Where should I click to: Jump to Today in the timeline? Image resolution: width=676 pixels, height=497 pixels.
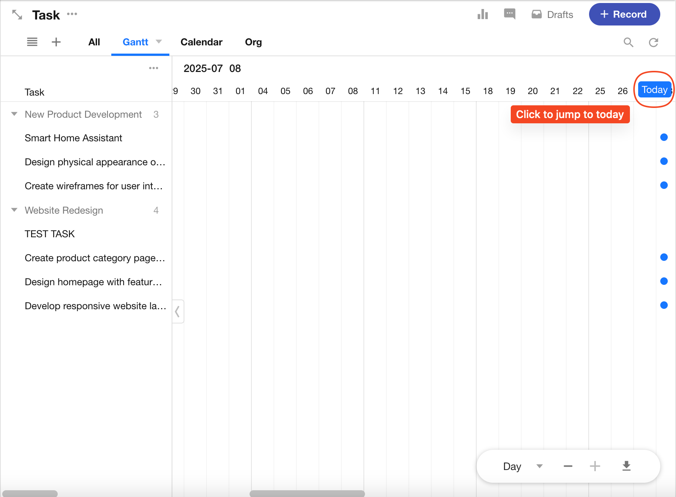pos(654,90)
